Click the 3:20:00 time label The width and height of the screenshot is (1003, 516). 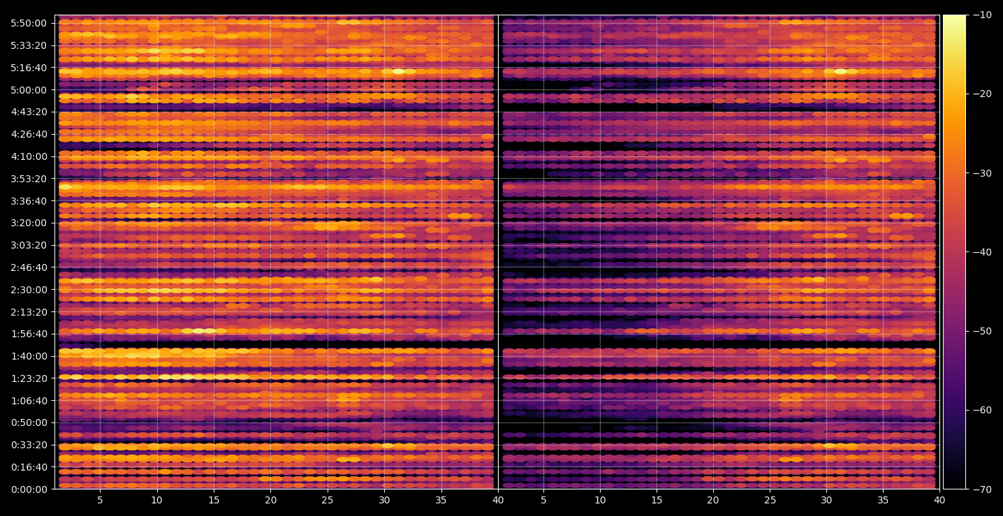(x=29, y=223)
